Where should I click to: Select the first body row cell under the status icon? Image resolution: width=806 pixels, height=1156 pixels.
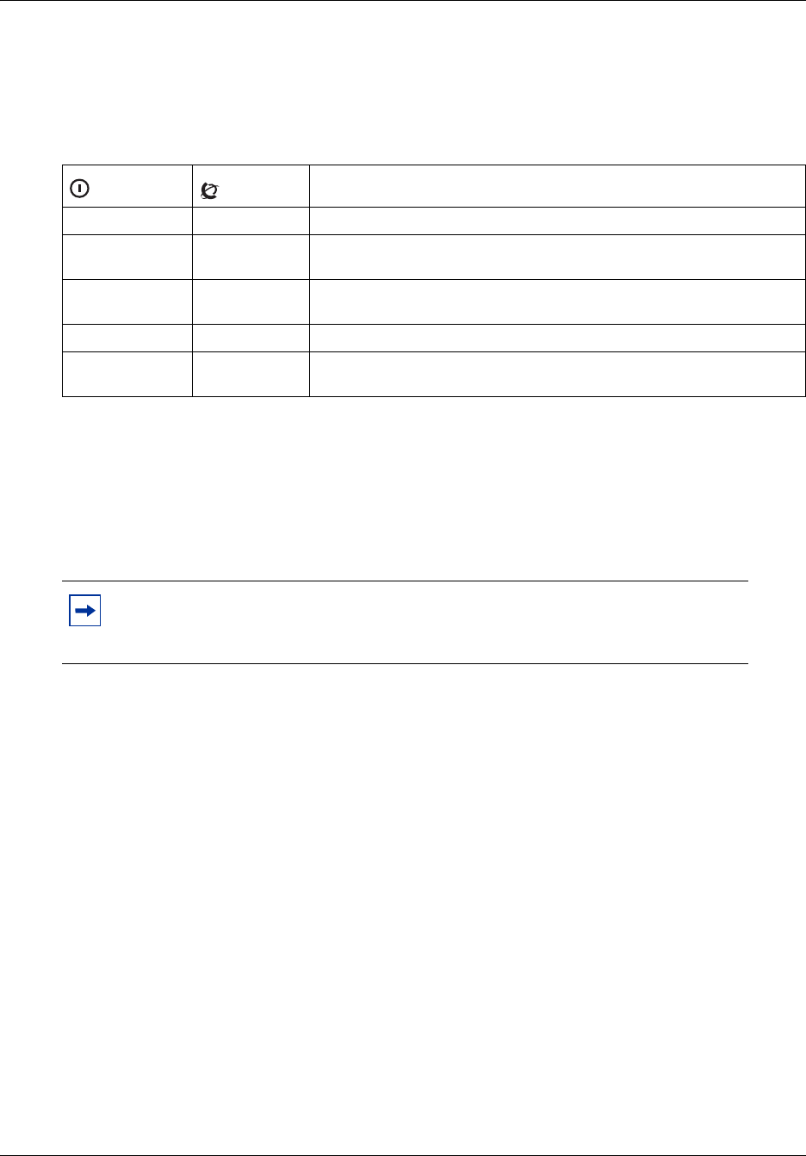[251, 221]
